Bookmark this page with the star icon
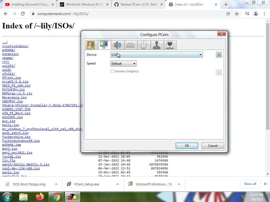The height and width of the screenshot is (202, 270). pyautogui.click(x=237, y=14)
